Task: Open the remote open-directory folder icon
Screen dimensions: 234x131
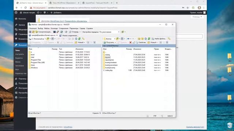Action: [x=118, y=39]
